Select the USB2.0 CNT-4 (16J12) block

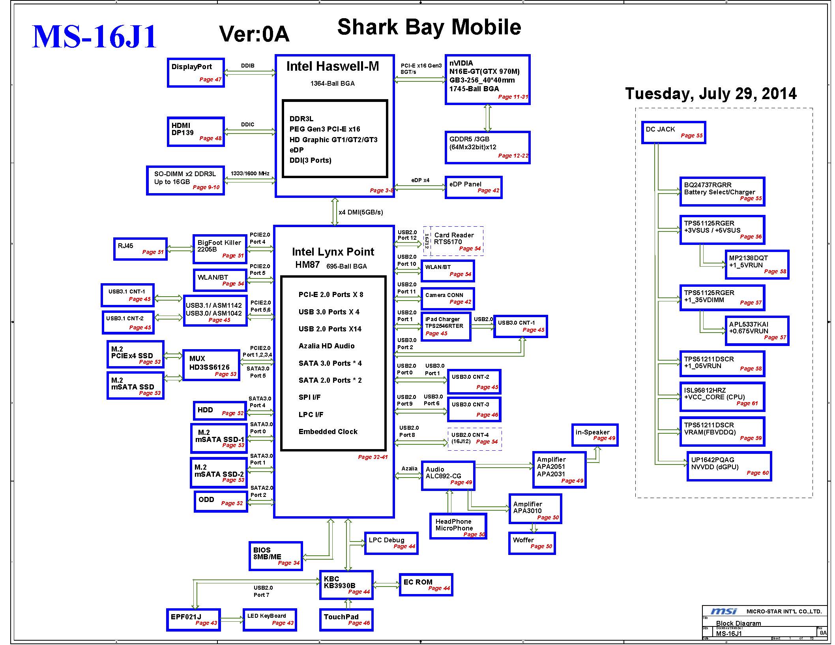click(x=475, y=439)
